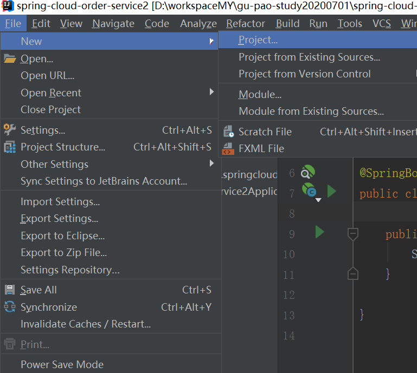This screenshot has height=373, width=417.
Task: Select Project from Existing Sources...
Action: coord(318,57)
